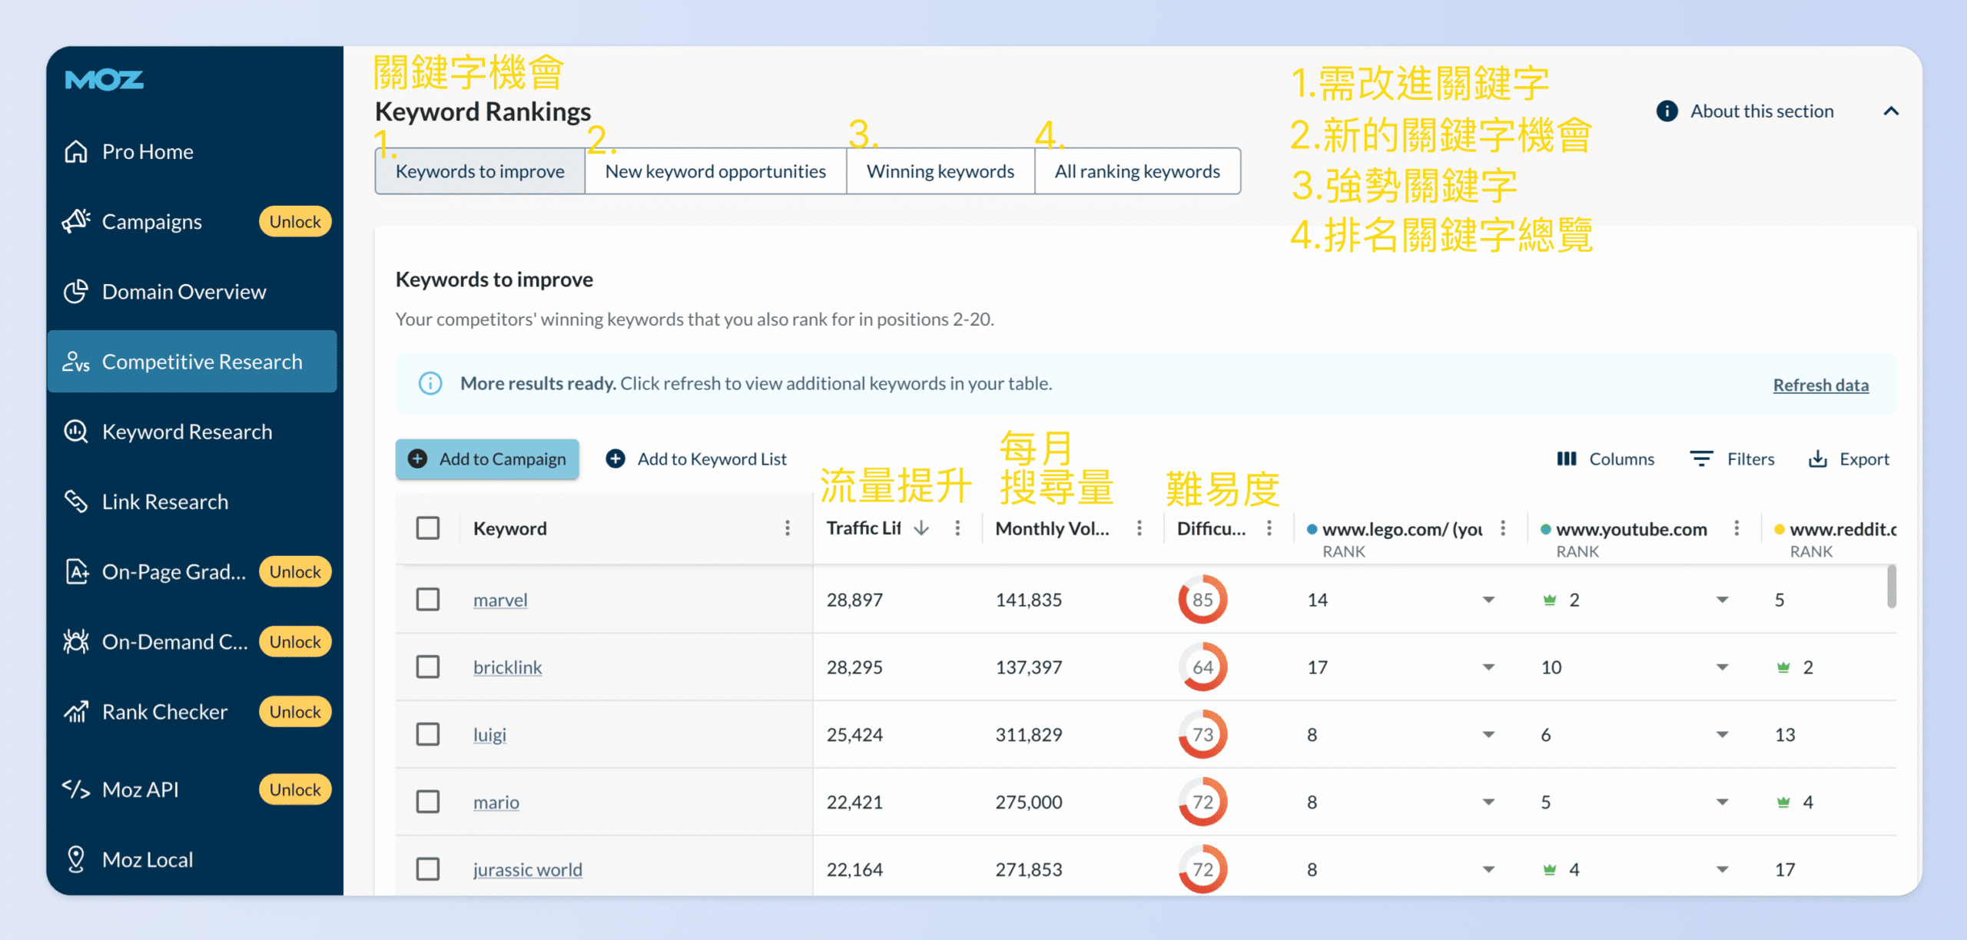Check the checkbox for the marvel keyword row
The width and height of the screenshot is (1967, 940).
click(x=428, y=599)
